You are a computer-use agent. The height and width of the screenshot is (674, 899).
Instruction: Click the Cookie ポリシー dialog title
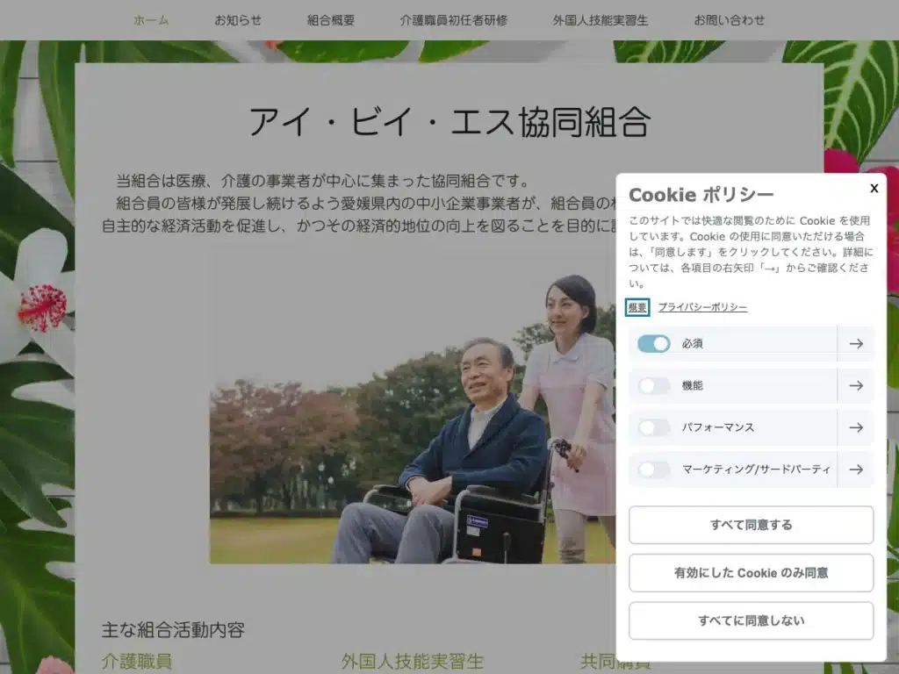[x=701, y=195]
